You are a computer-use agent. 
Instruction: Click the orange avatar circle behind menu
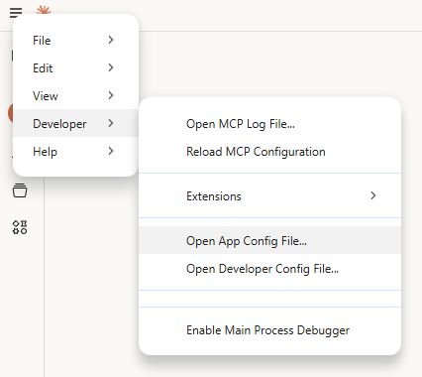click(x=11, y=113)
